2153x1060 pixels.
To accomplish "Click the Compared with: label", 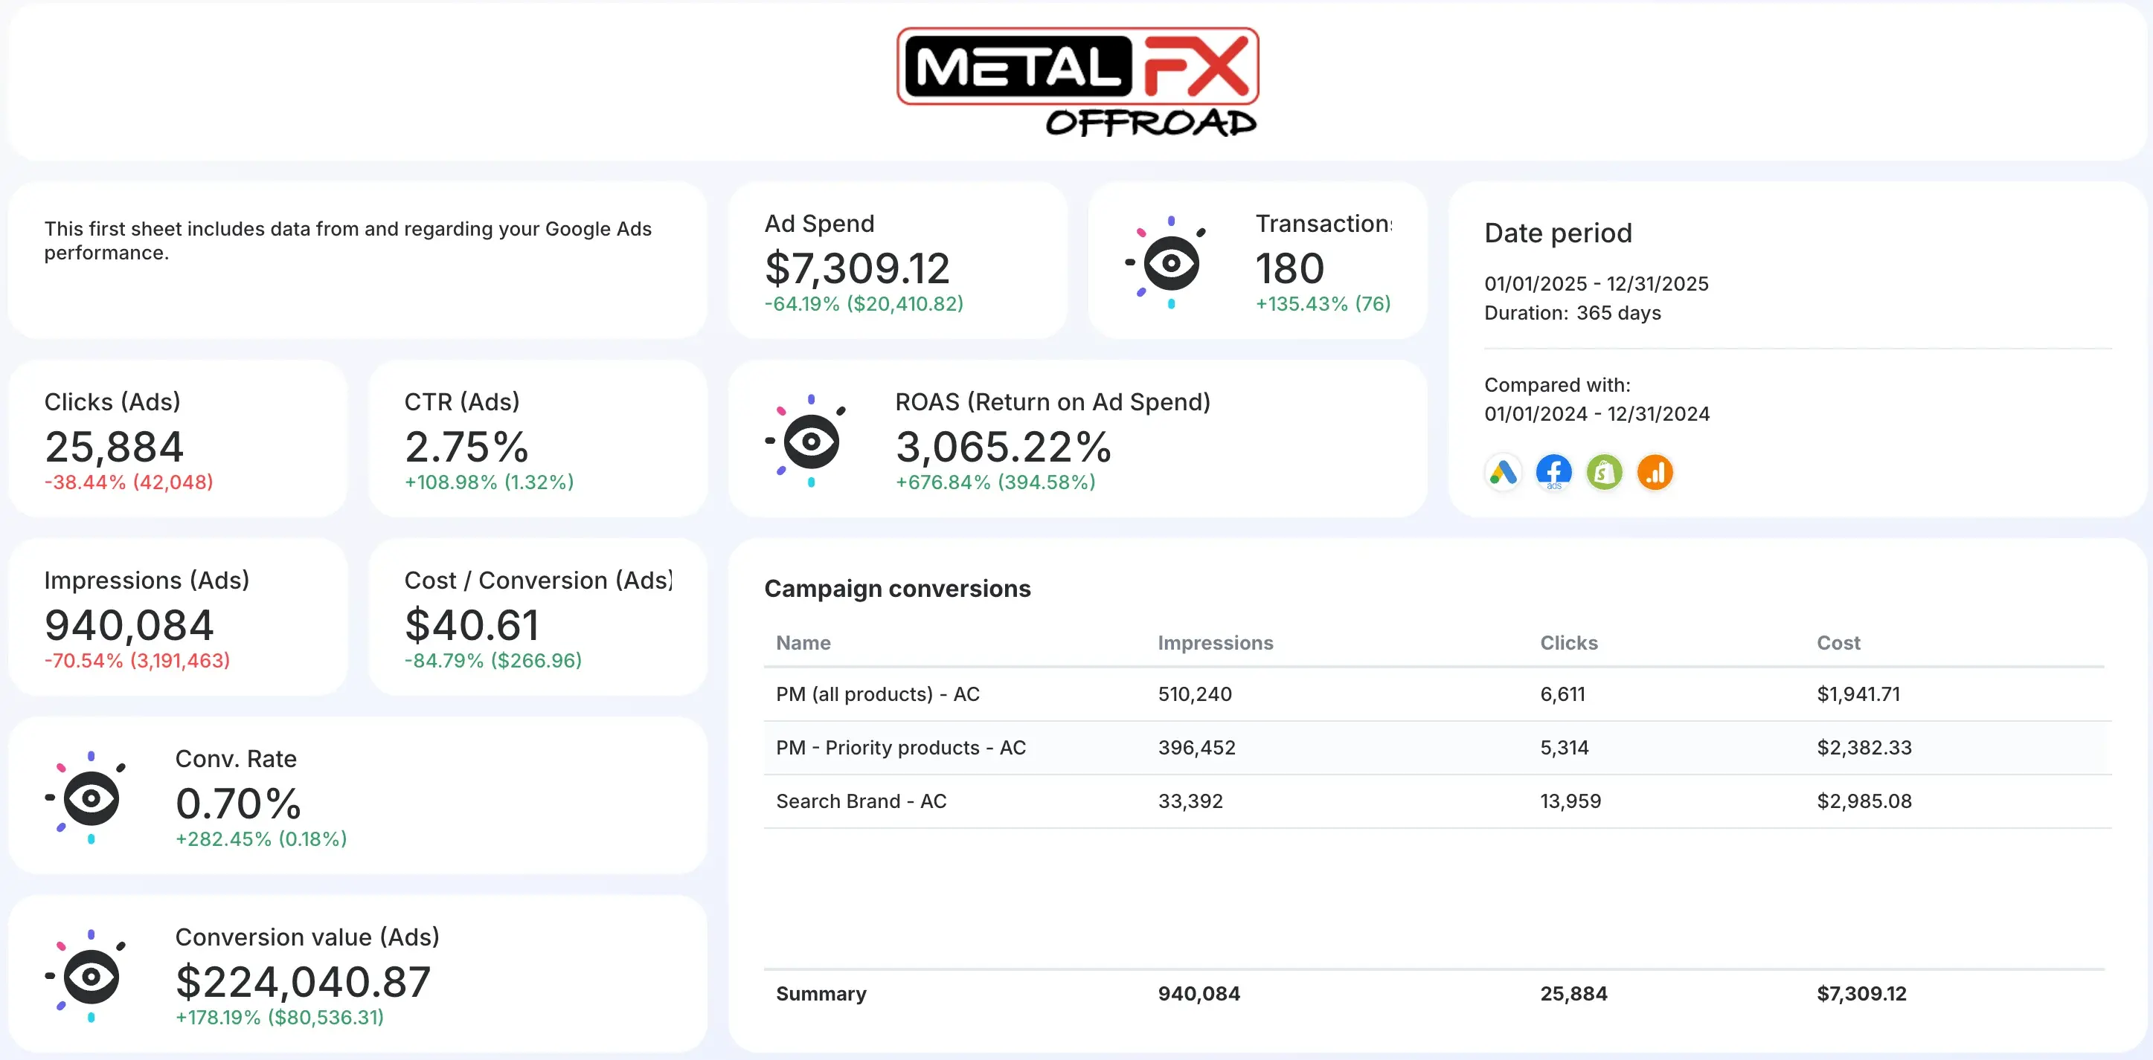I will tap(1557, 385).
